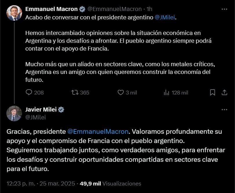Click the reply icon on Macron's tweet
This screenshot has width=235, height=193.
click(x=29, y=92)
